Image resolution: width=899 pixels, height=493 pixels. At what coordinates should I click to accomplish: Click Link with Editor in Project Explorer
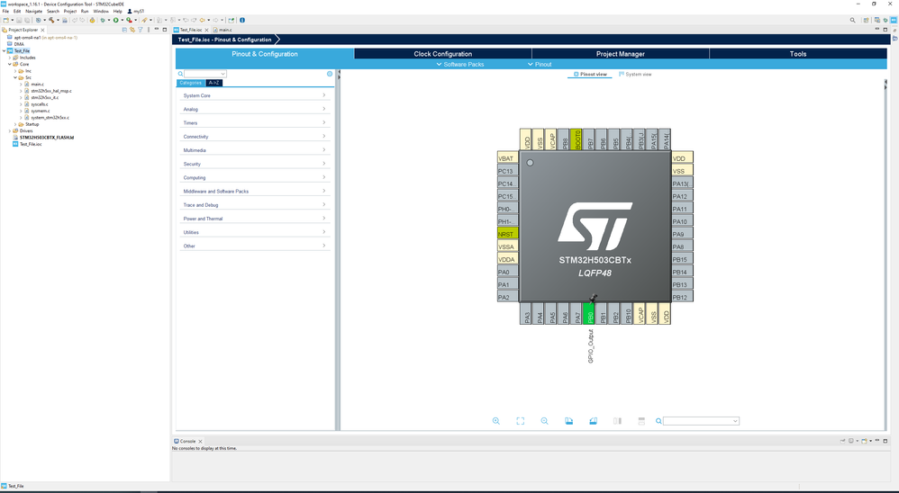click(x=132, y=30)
